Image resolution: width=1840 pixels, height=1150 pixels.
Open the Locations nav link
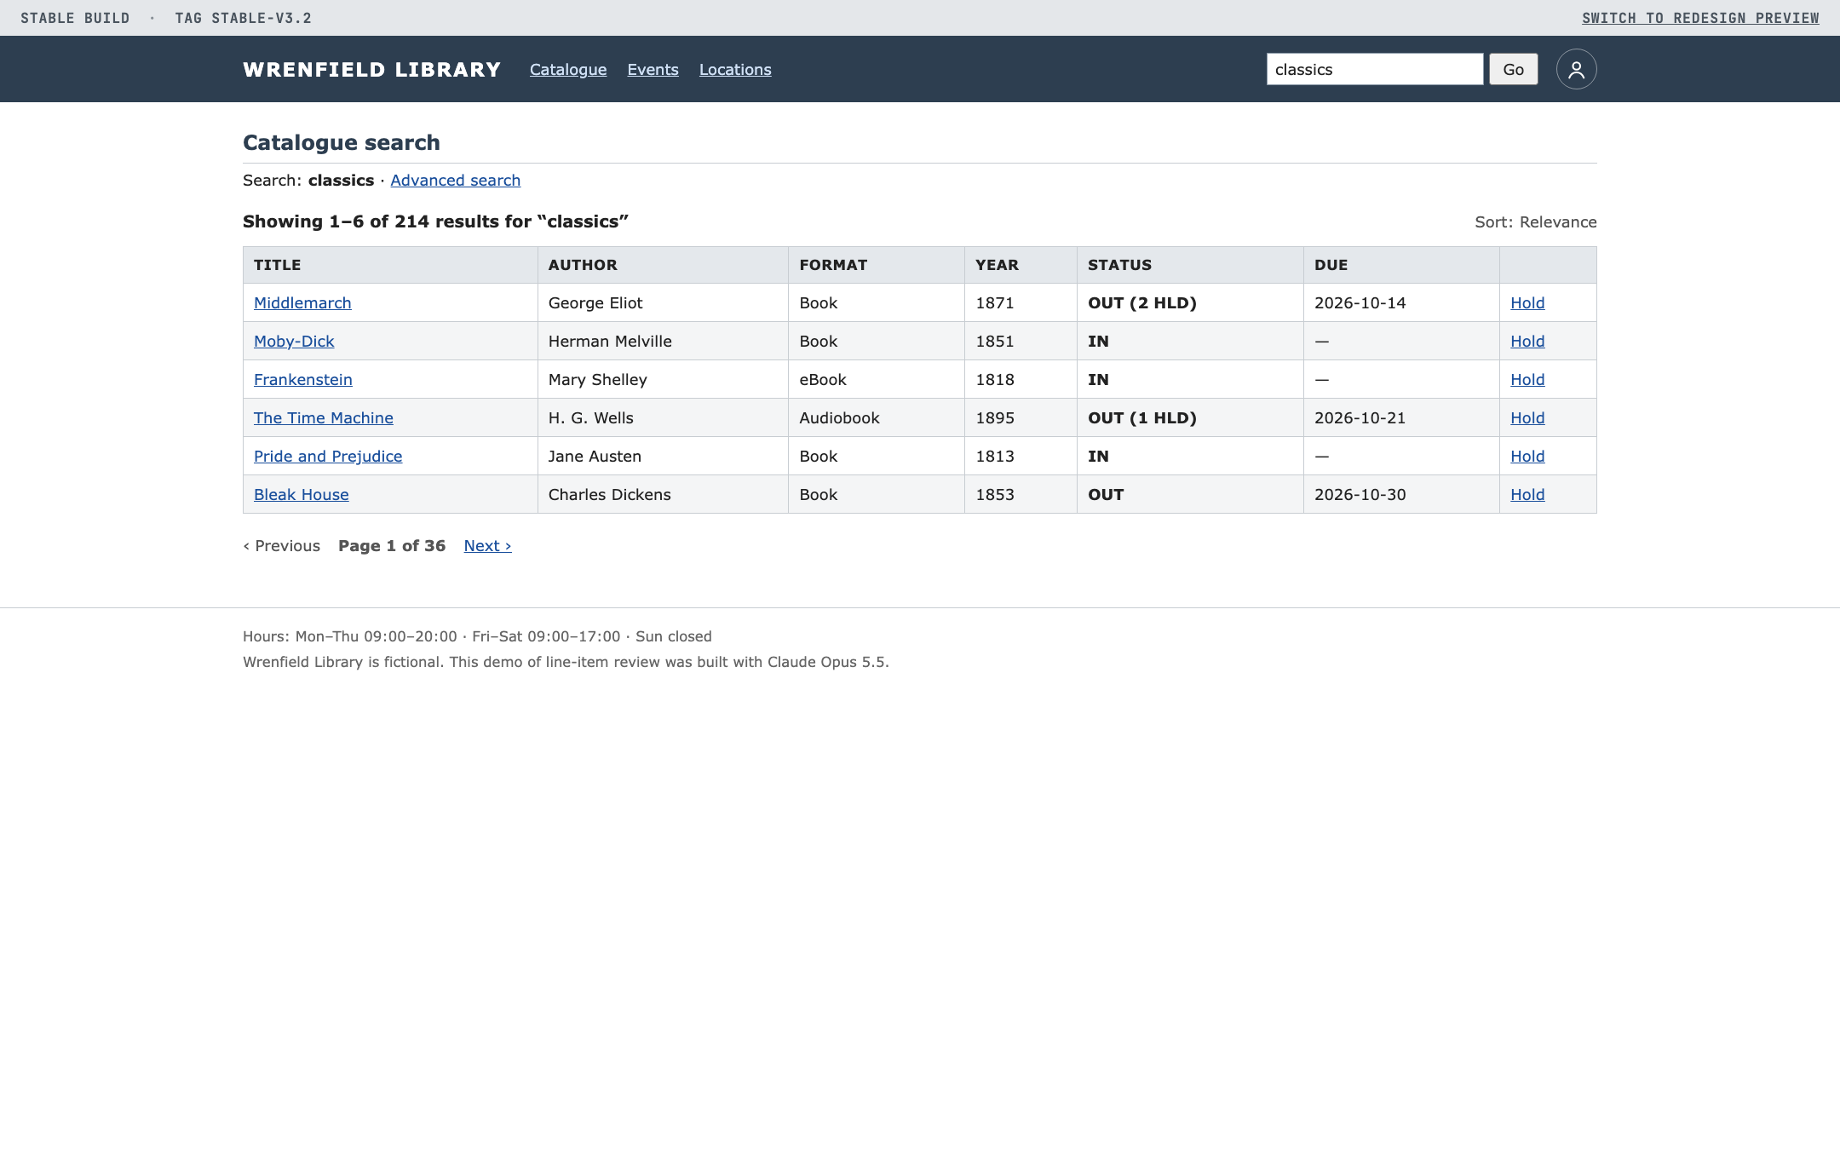[x=735, y=70]
